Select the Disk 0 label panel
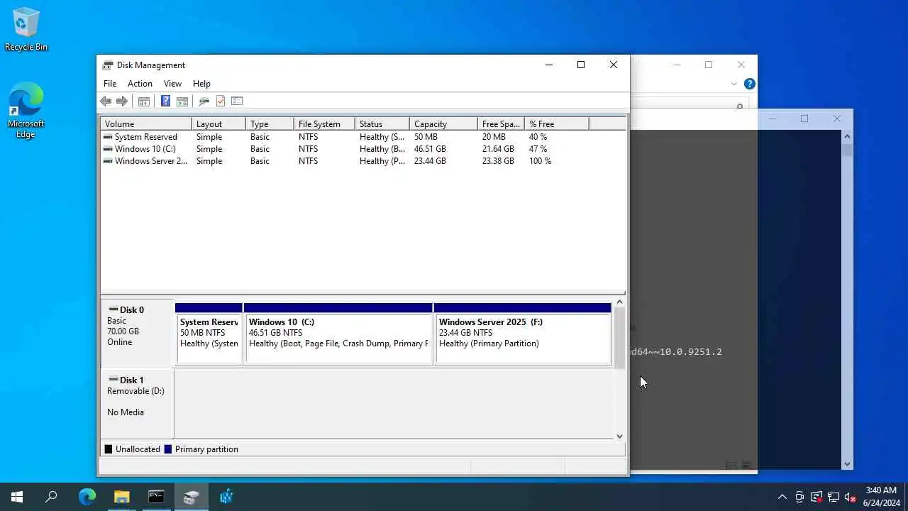Viewport: 908px width, 511px height. click(x=138, y=333)
